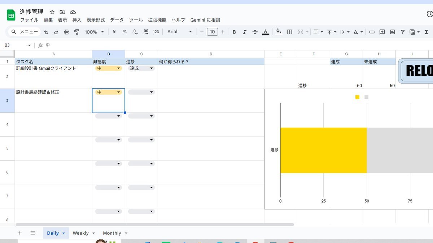Viewport: 433px width, 243px height.
Task: Toggle bold formatting
Action: coord(234,32)
